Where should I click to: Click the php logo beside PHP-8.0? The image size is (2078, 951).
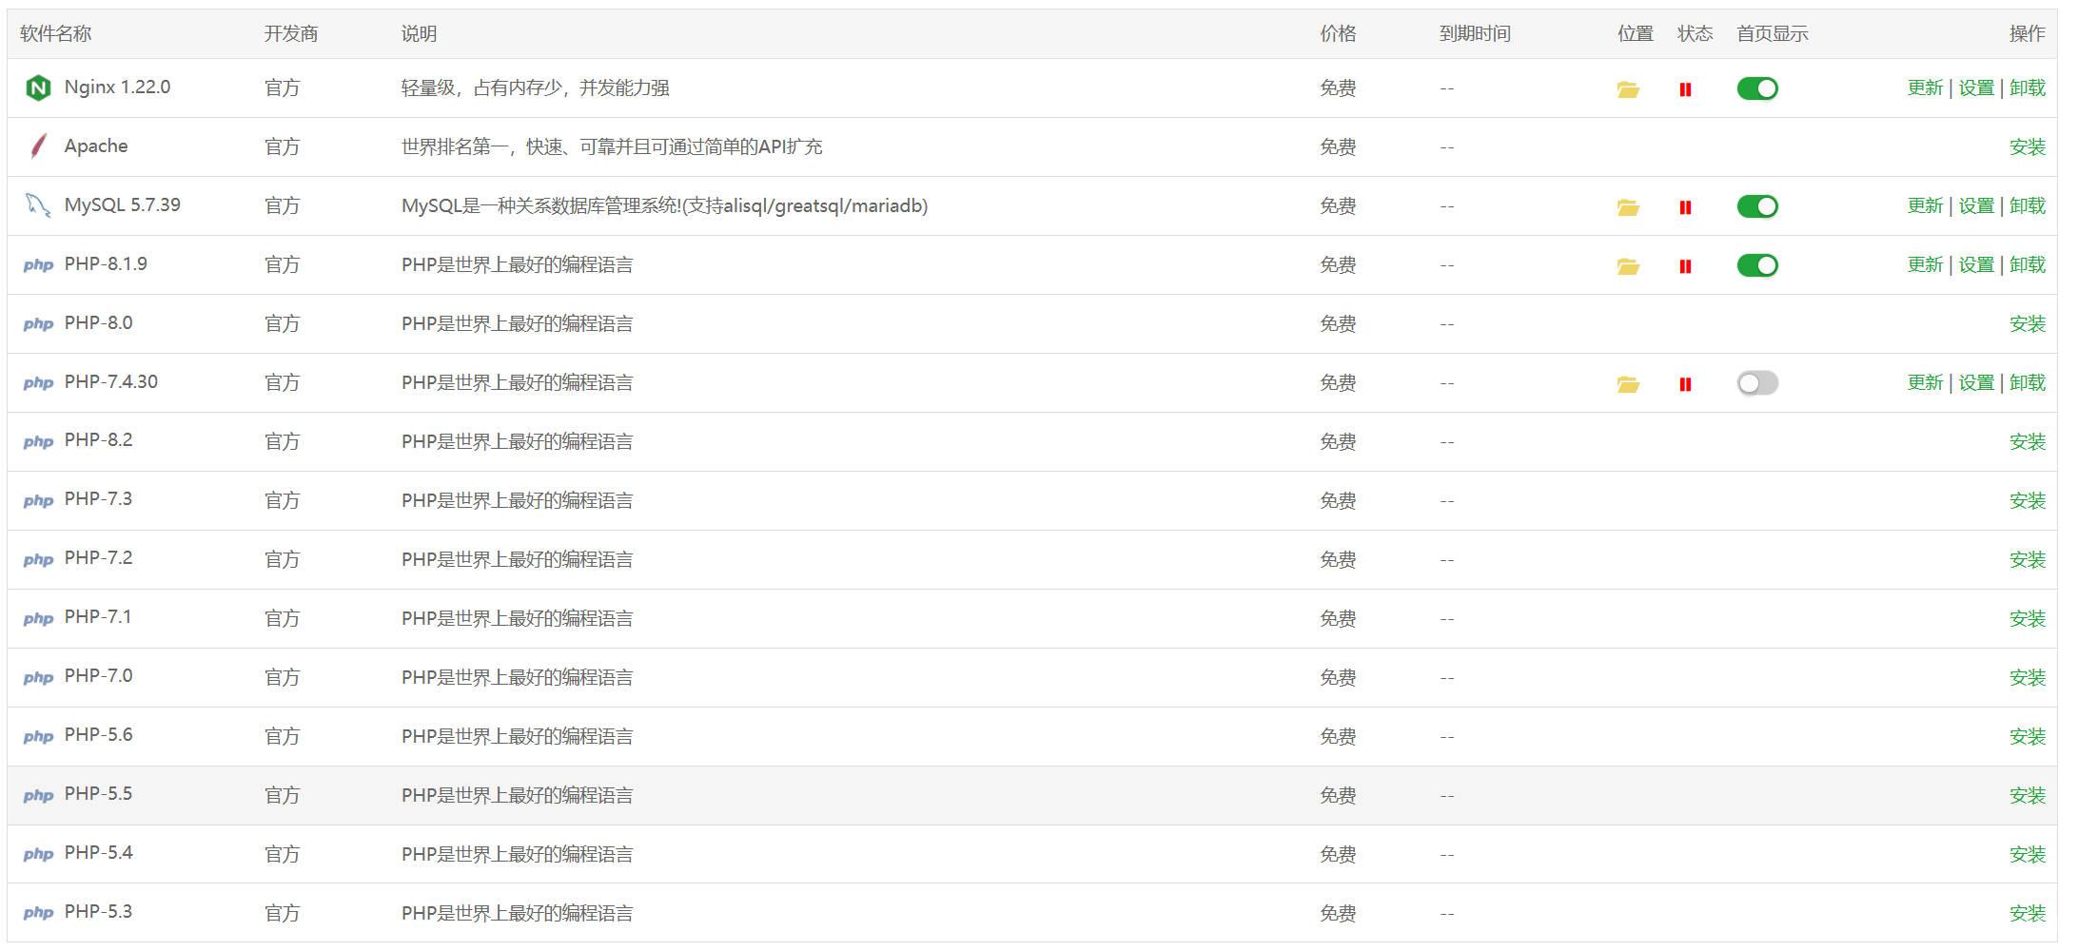pos(38,324)
